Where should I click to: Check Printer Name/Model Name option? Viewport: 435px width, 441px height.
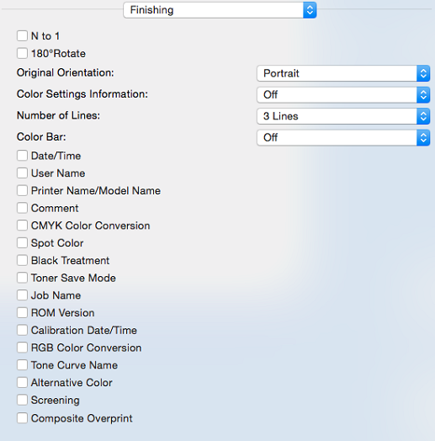(22, 190)
